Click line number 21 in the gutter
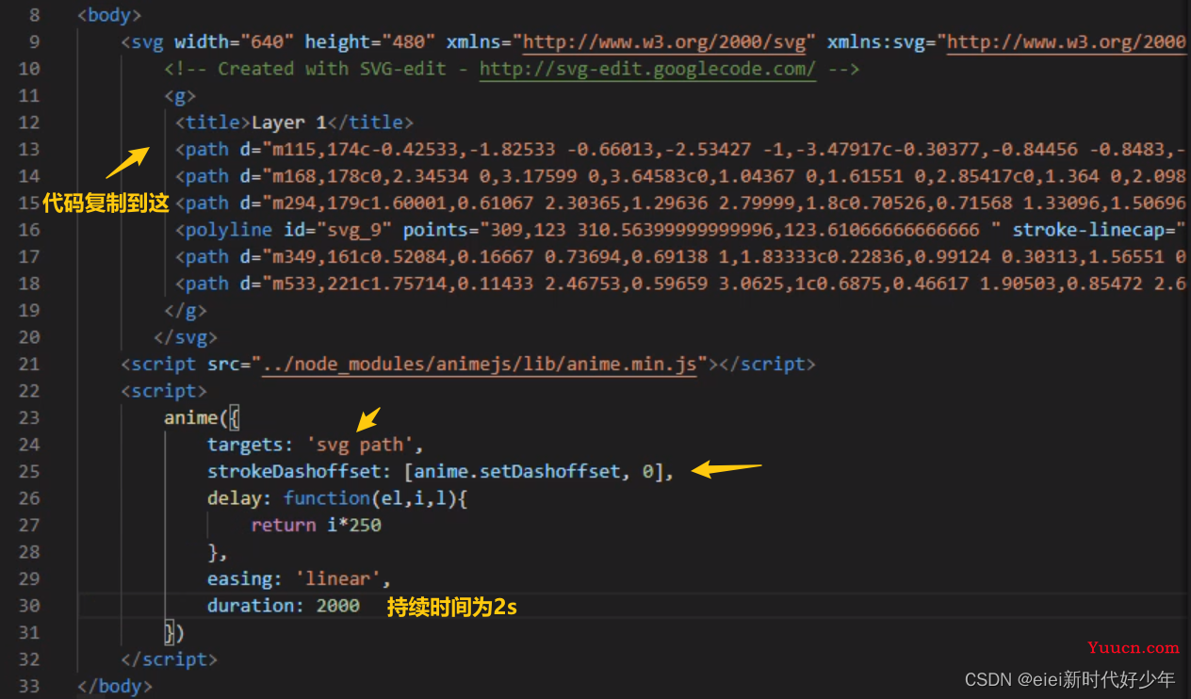1191x699 pixels. pyautogui.click(x=29, y=364)
